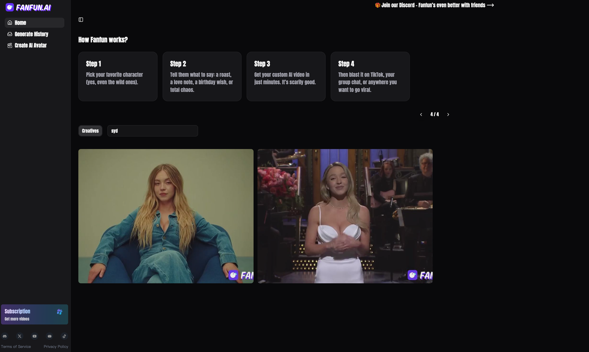Expand next page with right chevron
Image resolution: width=589 pixels, height=352 pixels.
point(448,114)
